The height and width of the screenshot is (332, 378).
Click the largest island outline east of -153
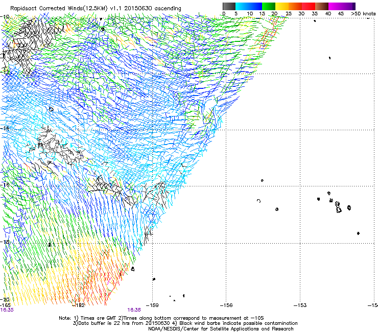[x=338, y=207]
